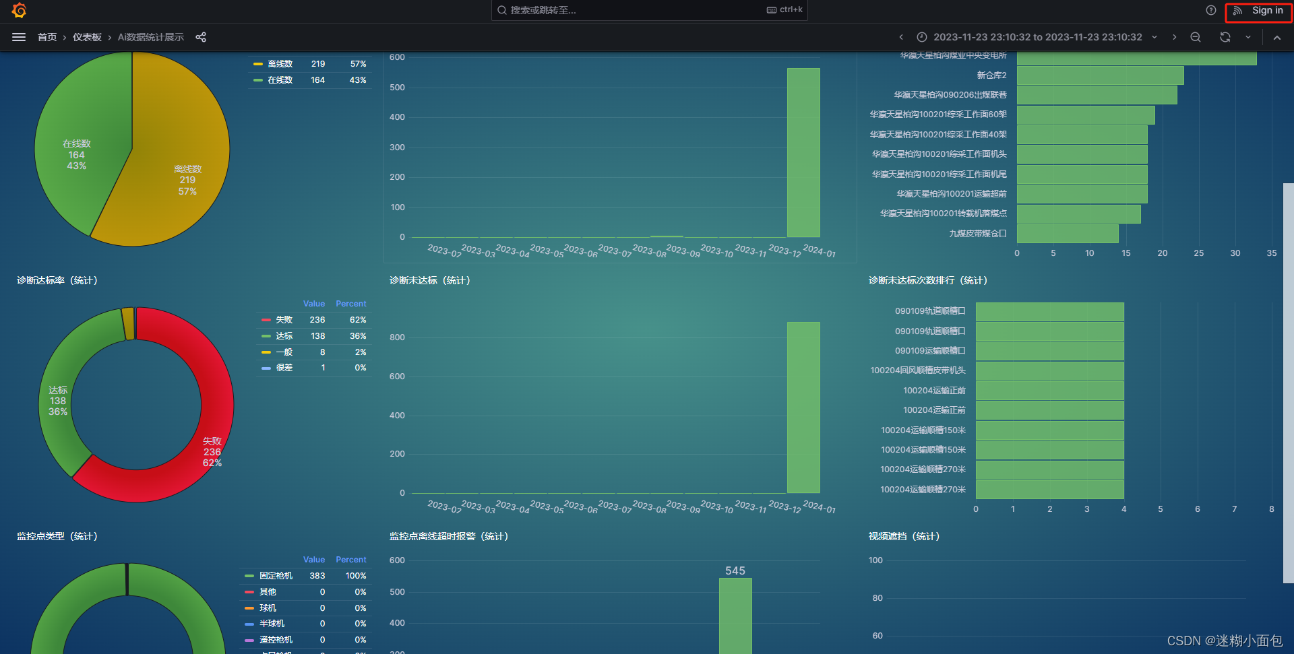Open 诊断未达标（统计）panel title

coord(430,280)
